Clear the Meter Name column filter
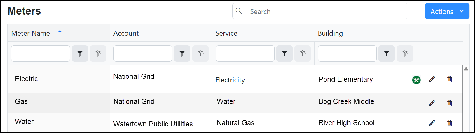The image size is (475, 133). pyautogui.click(x=98, y=53)
